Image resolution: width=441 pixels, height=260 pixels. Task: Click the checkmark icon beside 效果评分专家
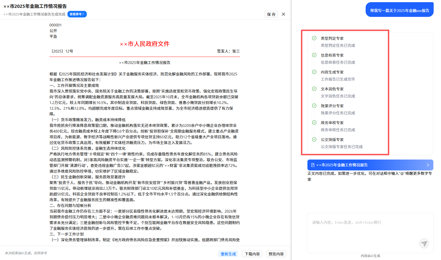(314, 106)
